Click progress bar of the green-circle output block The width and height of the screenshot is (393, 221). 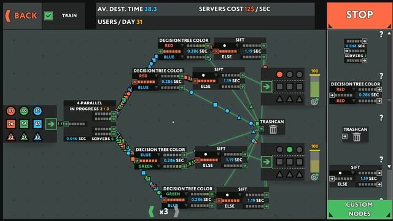click(x=314, y=161)
